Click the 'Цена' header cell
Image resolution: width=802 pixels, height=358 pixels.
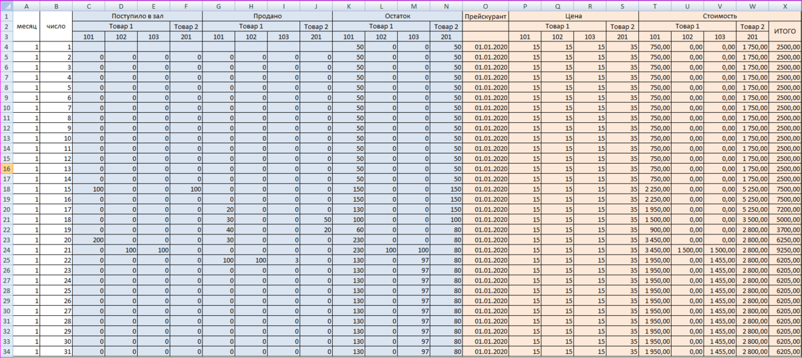tap(573, 15)
